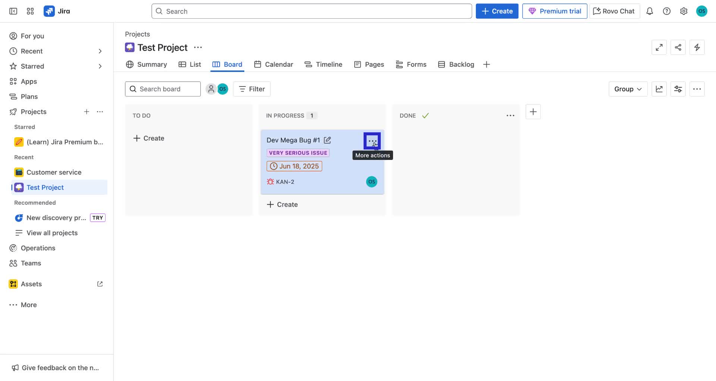This screenshot has width=716, height=381.
Task: Toggle the unassigned person filter
Action: click(211, 89)
